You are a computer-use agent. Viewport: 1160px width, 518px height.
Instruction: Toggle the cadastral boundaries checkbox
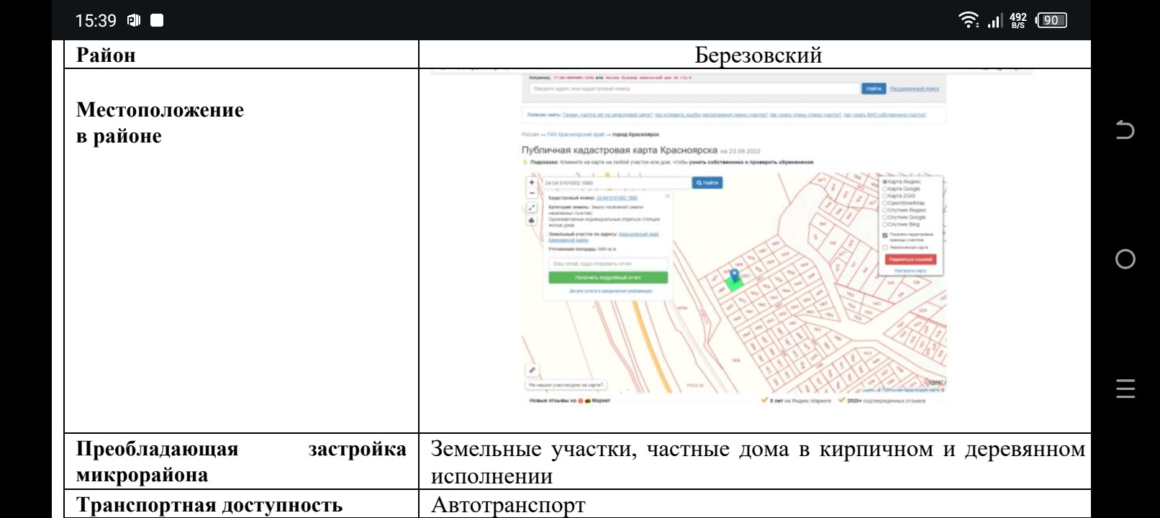pyautogui.click(x=885, y=235)
